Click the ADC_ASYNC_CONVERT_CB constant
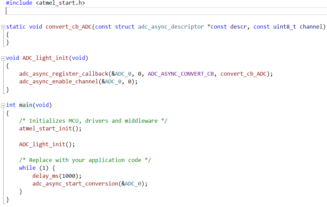 click(x=181, y=74)
